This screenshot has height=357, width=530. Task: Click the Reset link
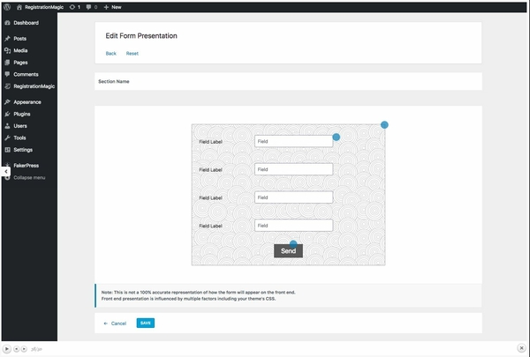(x=132, y=53)
